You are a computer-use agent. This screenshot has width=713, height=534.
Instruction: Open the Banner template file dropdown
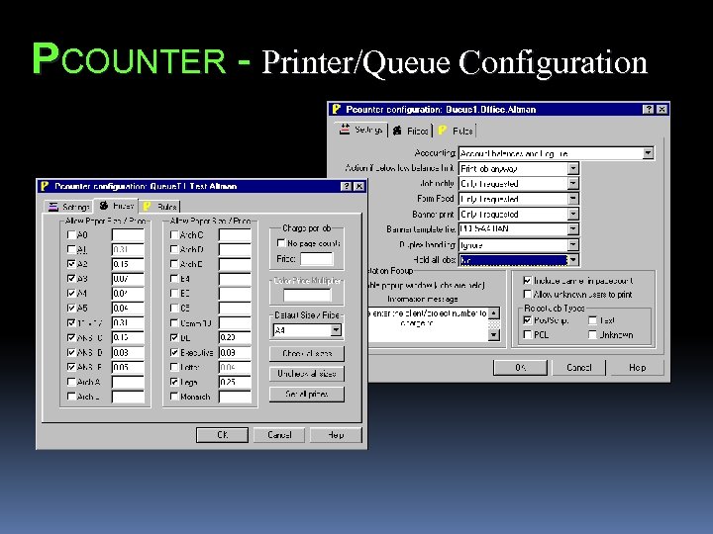coord(573,228)
